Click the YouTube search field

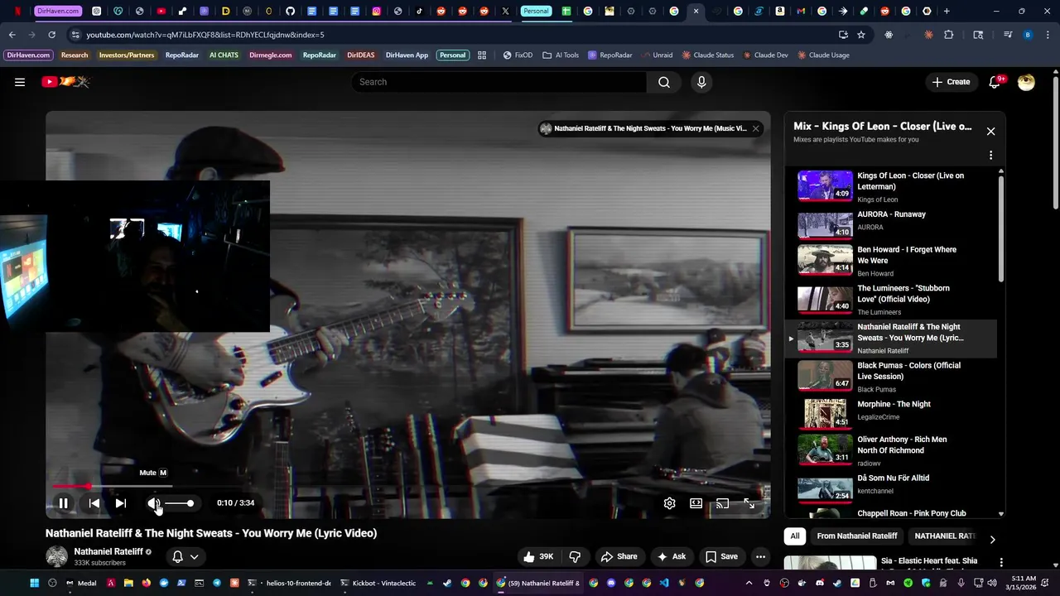coord(499,82)
